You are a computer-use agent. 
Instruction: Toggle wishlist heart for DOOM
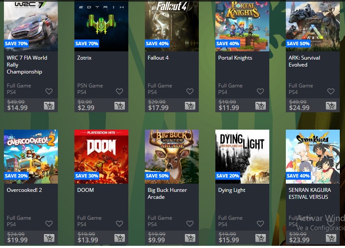pos(120,224)
